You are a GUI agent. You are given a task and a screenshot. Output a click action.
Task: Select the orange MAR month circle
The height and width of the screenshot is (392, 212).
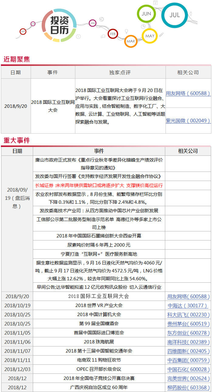click(x=131, y=41)
